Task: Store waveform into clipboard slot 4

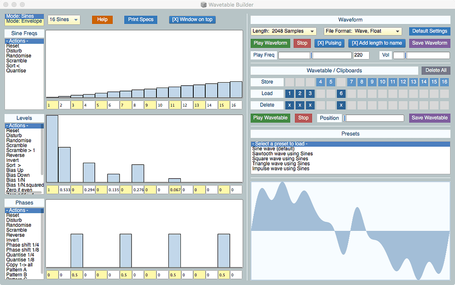Action: [x=320, y=82]
